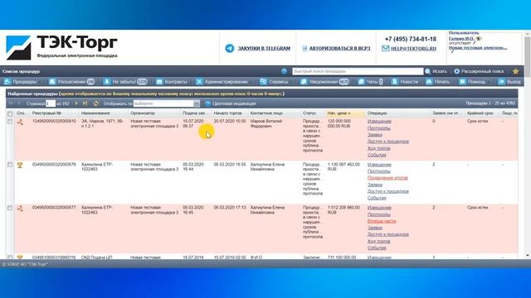This screenshot has height=298, width=531.
Task: Tick the select-all checkbox in table header
Action: tap(10, 113)
